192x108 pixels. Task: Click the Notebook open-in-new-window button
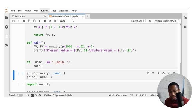(139, 21)
